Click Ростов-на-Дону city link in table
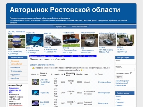Image resolution: width=143 pixels, height=107 pixels. 105,82
